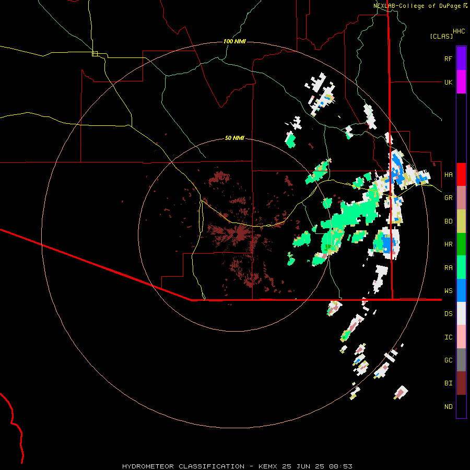
Task: Click the 'RA' legend label
Action: tap(448, 268)
